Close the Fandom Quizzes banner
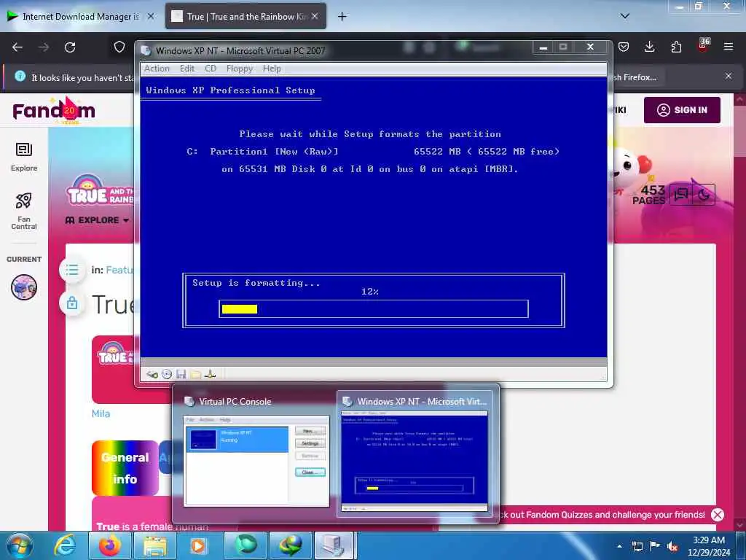This screenshot has width=746, height=560. point(718,515)
